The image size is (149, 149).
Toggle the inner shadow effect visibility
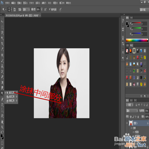pyautogui.click(x=134, y=132)
